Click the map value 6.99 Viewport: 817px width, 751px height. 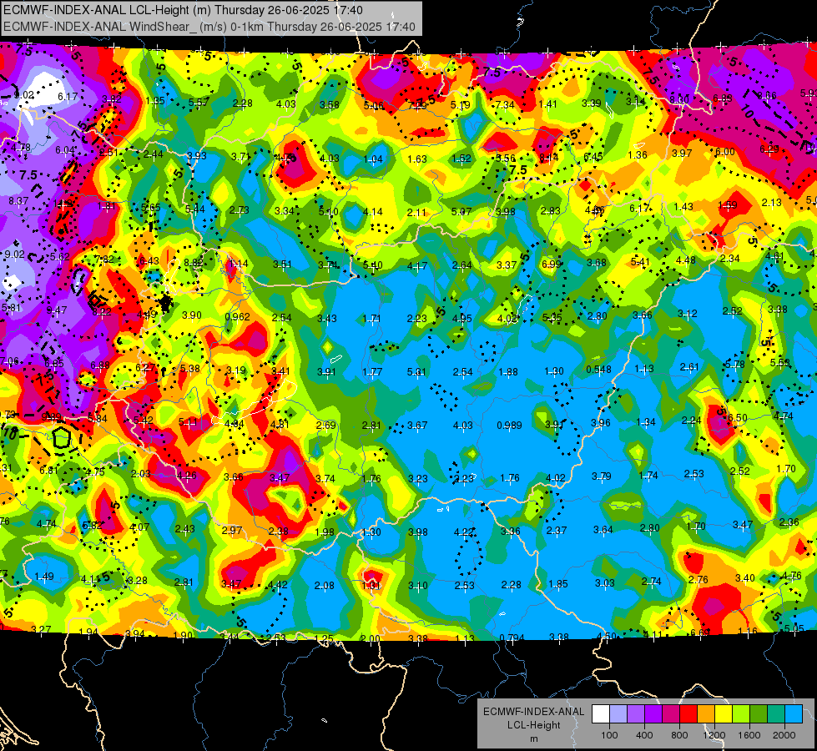click(x=552, y=264)
